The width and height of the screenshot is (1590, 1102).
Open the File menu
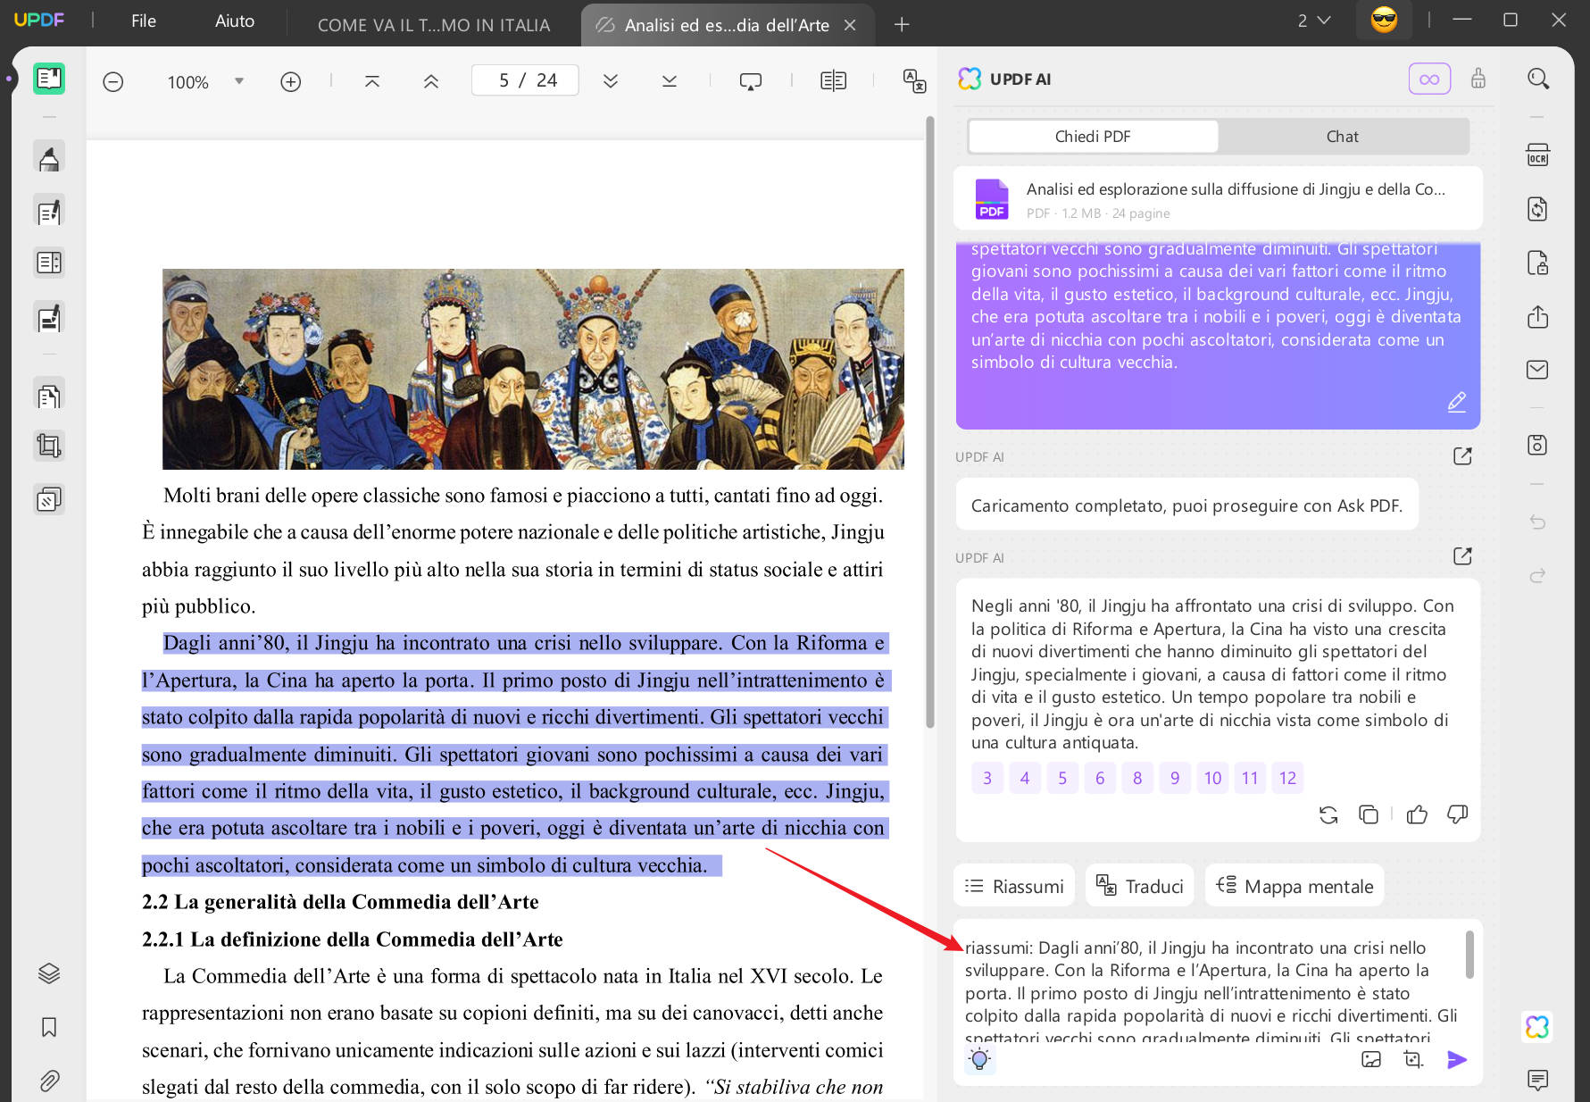click(x=143, y=21)
